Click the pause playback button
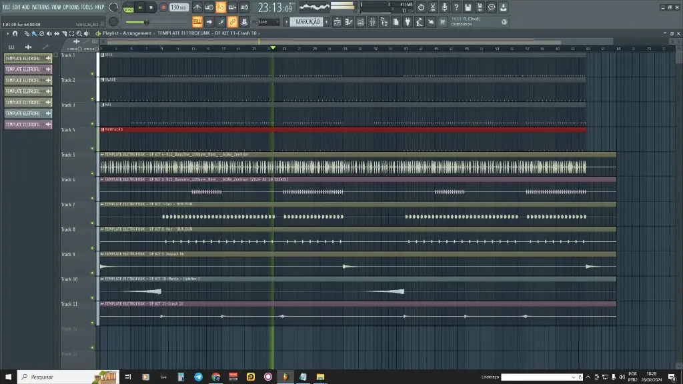The height and width of the screenshot is (384, 683). point(140,7)
